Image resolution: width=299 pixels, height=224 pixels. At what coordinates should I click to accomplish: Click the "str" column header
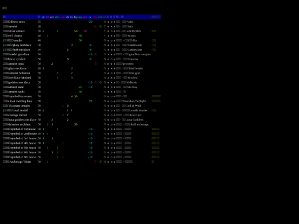[43, 17]
